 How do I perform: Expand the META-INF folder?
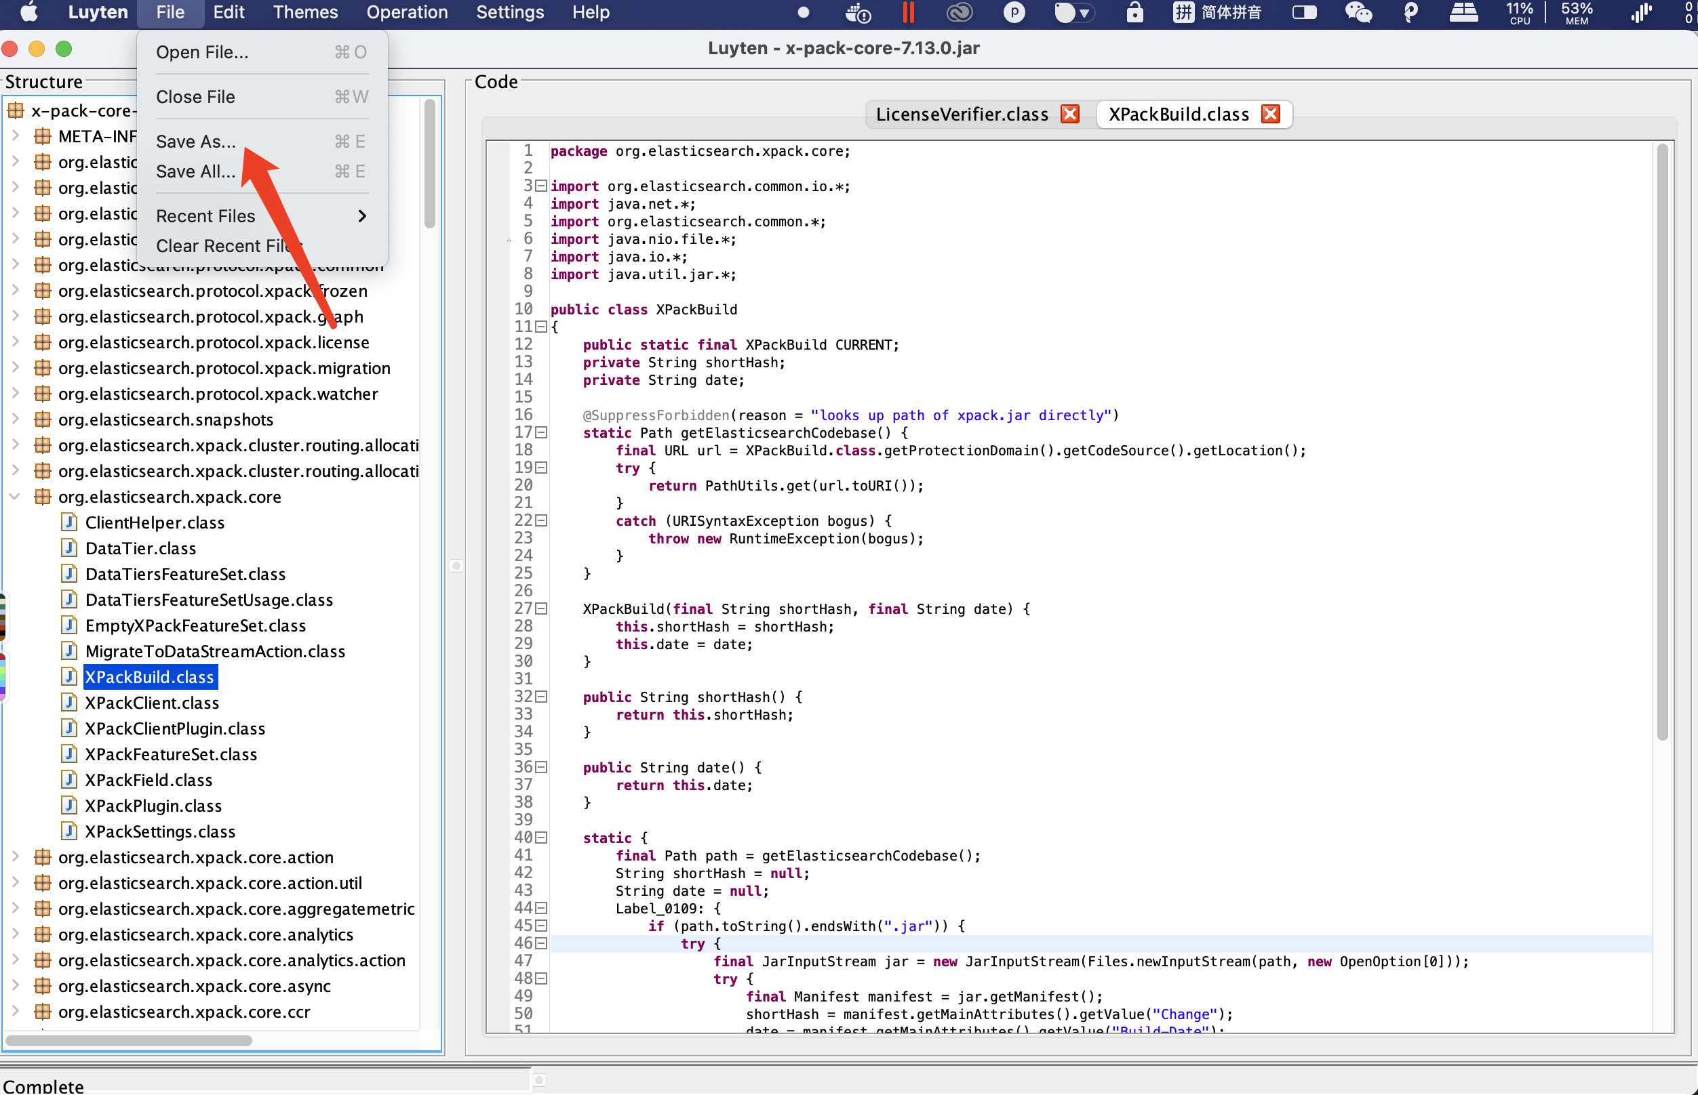click(15, 135)
